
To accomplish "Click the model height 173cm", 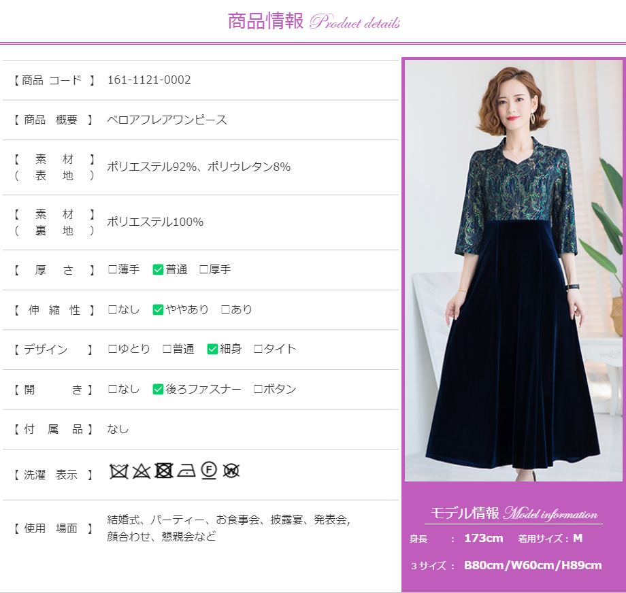I will point(484,539).
